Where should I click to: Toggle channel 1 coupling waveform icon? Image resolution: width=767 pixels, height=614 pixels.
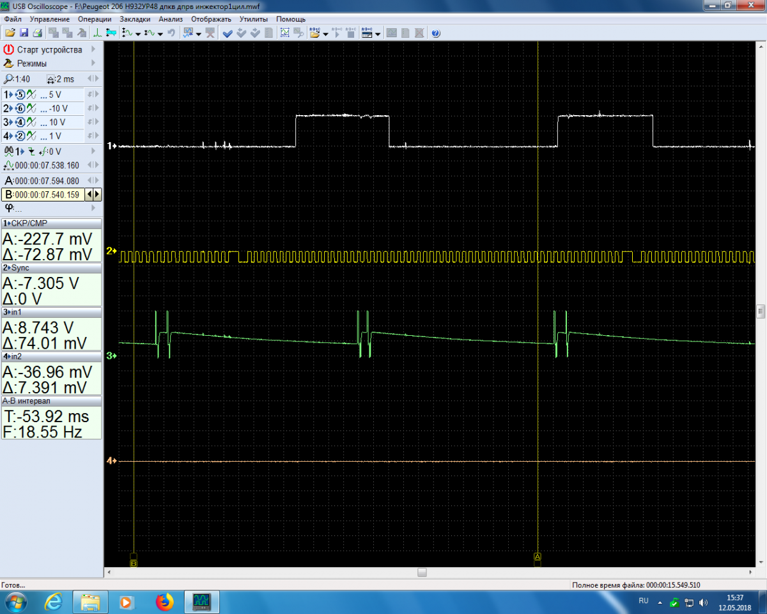(30, 94)
